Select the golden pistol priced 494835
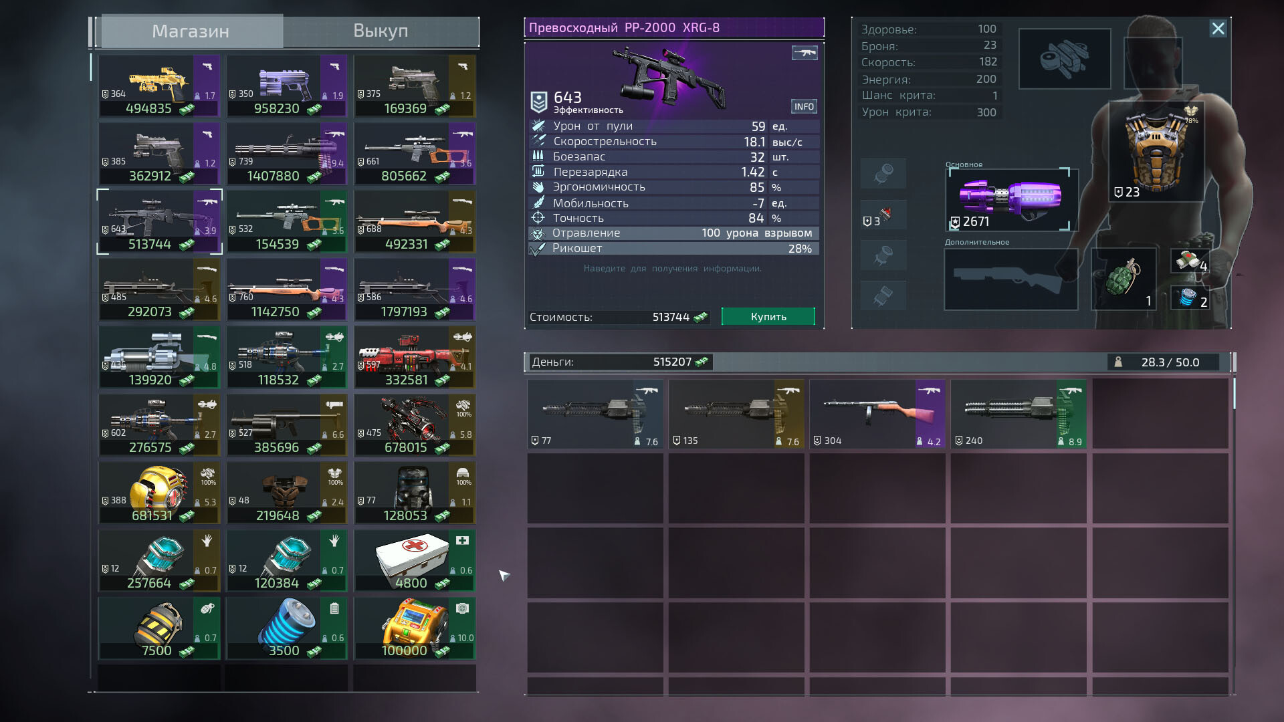Screen dimensions: 1284x722 pos(159,86)
